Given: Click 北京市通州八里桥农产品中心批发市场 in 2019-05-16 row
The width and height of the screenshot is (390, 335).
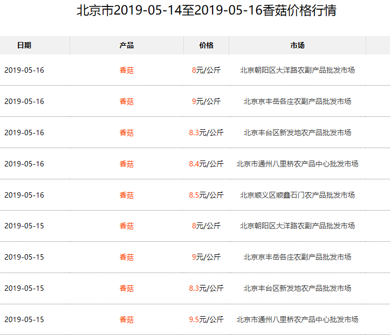Looking at the screenshot, I should tap(297, 164).
